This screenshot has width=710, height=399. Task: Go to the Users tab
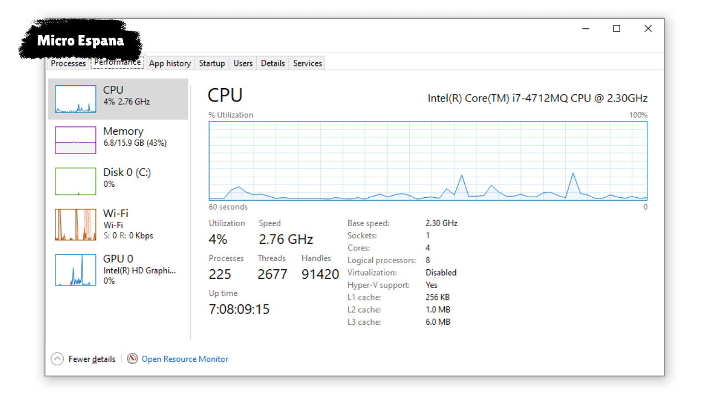(x=243, y=63)
